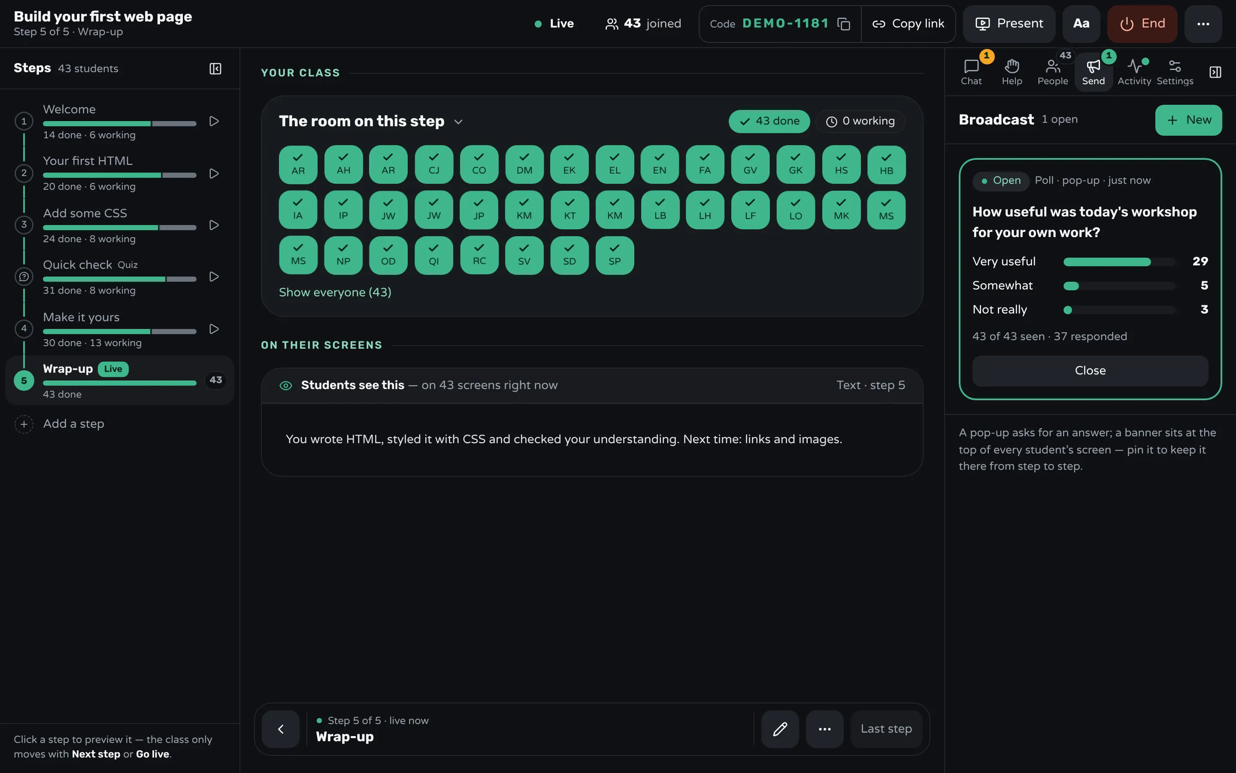Select the Send tab
This screenshot has width=1236, height=773.
click(1094, 72)
